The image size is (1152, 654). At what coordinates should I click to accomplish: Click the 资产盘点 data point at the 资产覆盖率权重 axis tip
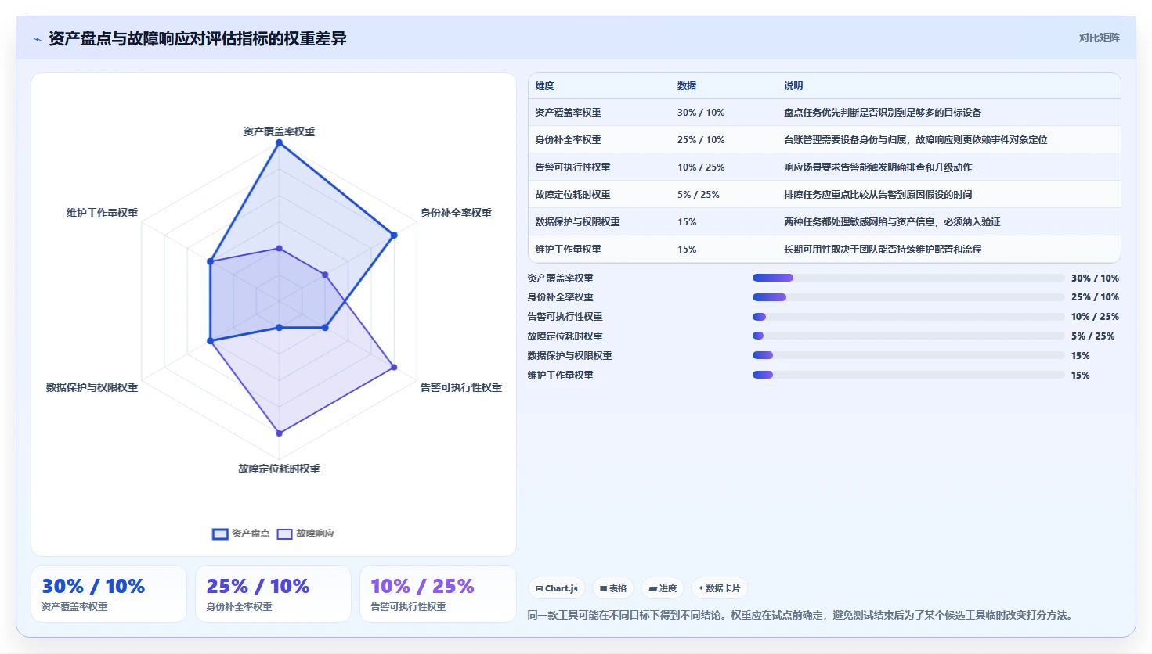click(279, 142)
